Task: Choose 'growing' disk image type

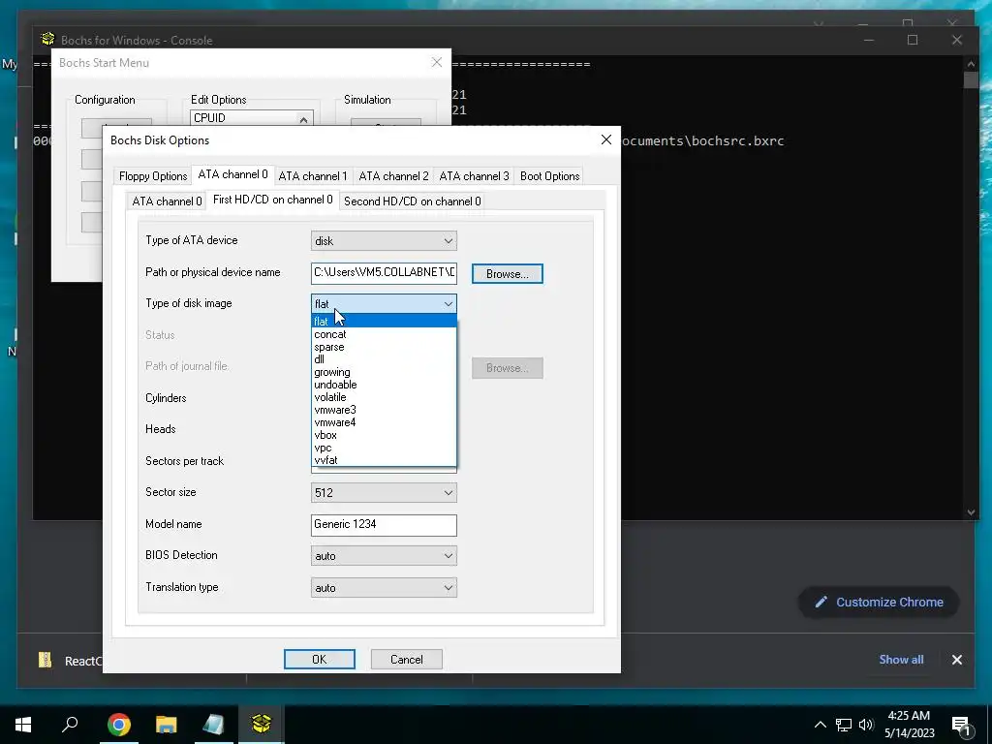Action: point(384,372)
